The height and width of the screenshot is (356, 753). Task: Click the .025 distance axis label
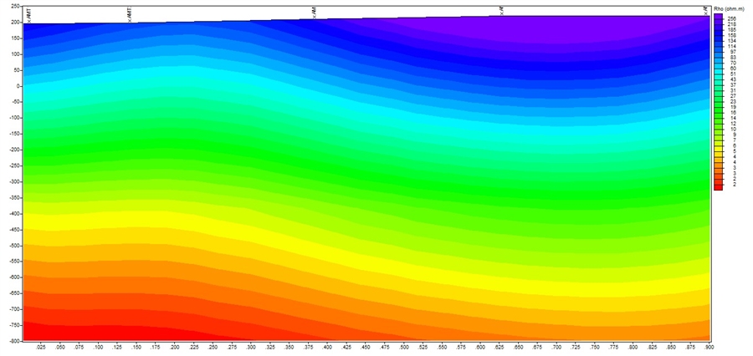click(40, 347)
